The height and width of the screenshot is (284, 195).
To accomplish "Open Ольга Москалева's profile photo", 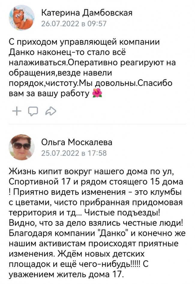I will 22,147.
